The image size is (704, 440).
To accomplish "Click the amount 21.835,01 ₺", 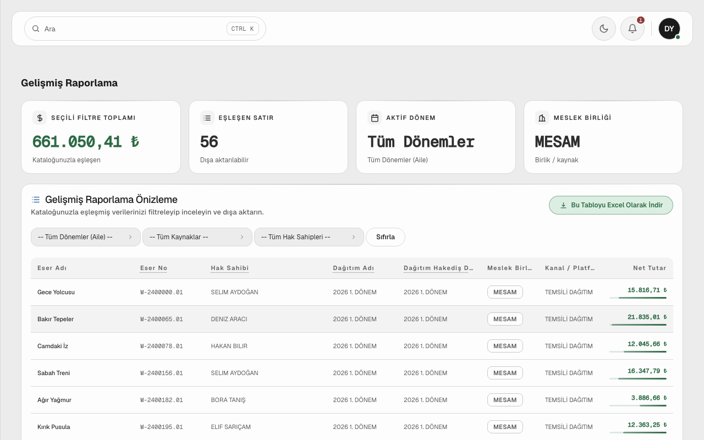I will pos(647,317).
